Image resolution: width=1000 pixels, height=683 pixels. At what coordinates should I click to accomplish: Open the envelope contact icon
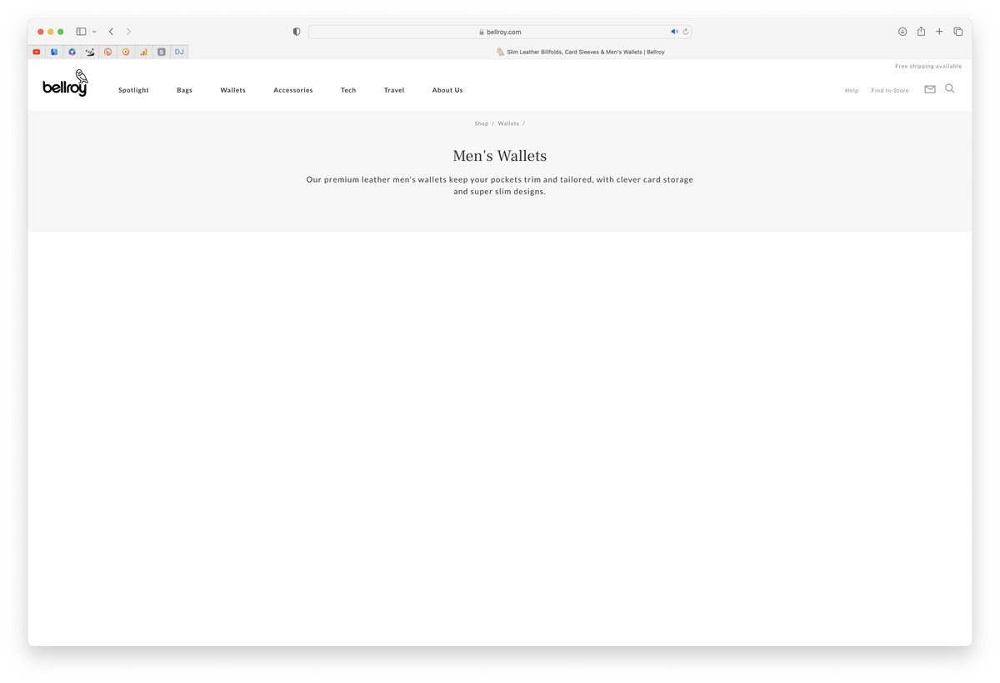[x=930, y=89]
